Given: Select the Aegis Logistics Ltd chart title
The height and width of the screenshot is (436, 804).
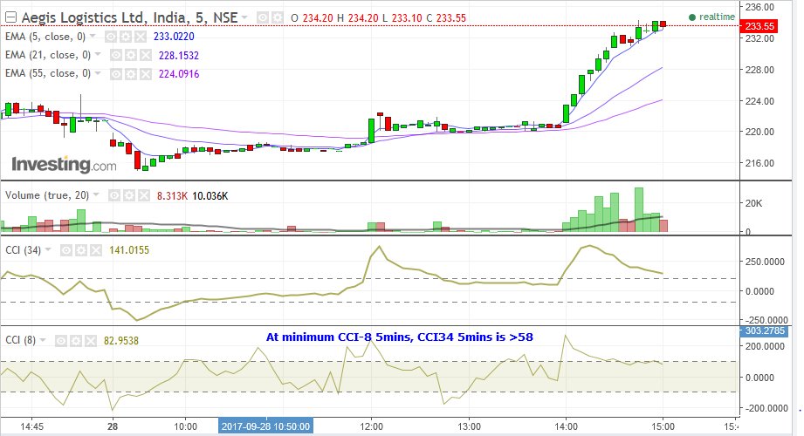Looking at the screenshot, I should [129, 18].
